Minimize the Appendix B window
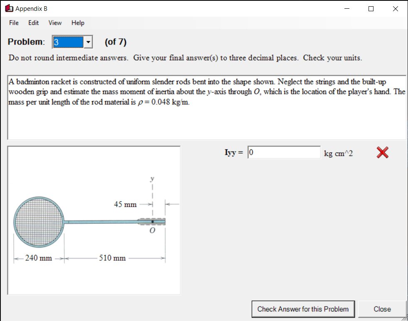Viewport: 408px width, 321px height. coord(347,8)
